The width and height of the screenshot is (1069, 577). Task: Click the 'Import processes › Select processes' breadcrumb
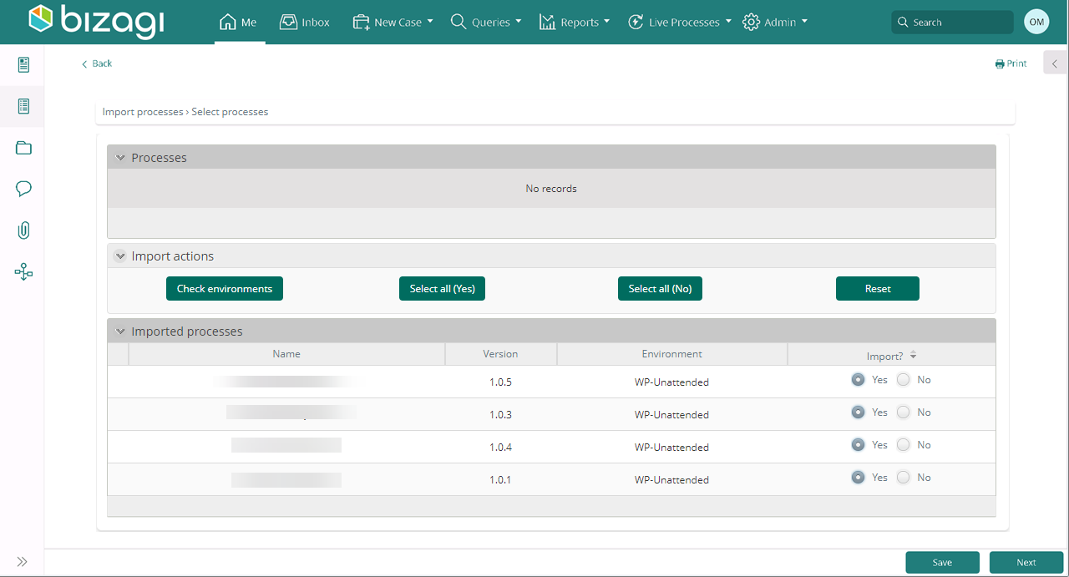(185, 112)
